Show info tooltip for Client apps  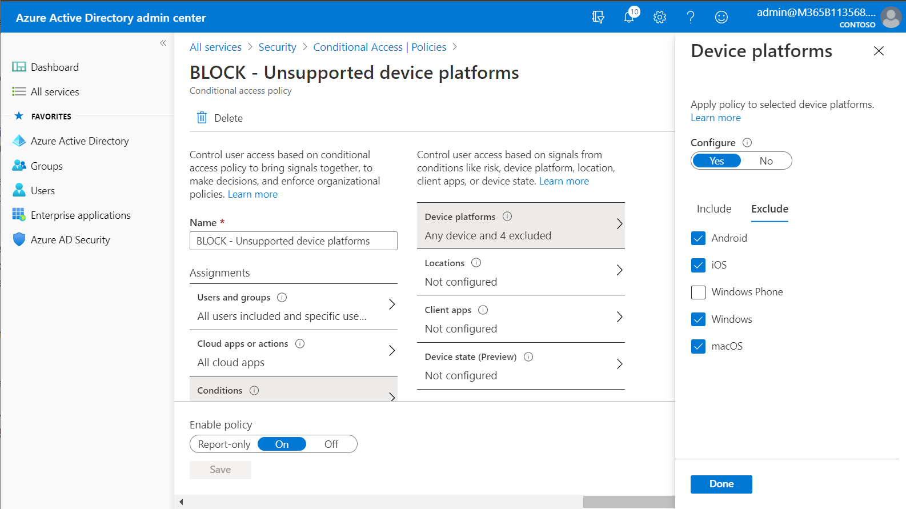coord(483,310)
